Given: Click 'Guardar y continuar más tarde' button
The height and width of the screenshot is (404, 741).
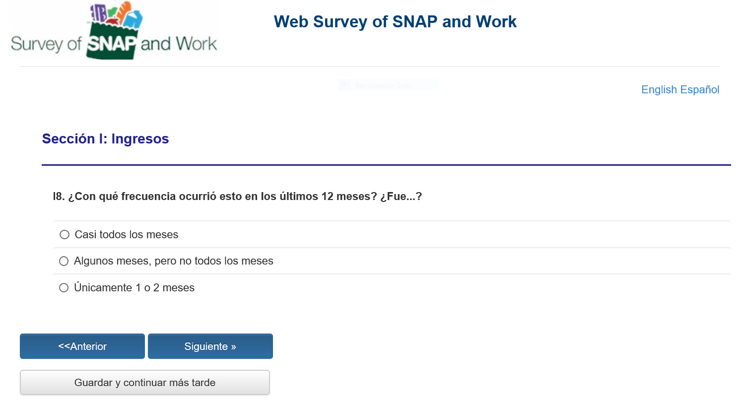Looking at the screenshot, I should [145, 383].
